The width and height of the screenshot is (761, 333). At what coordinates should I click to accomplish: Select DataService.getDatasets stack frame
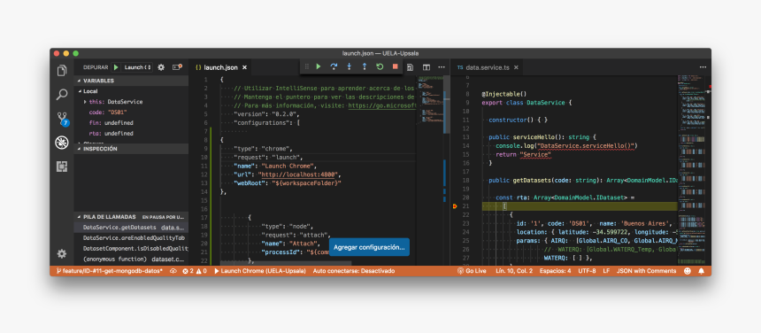point(131,228)
